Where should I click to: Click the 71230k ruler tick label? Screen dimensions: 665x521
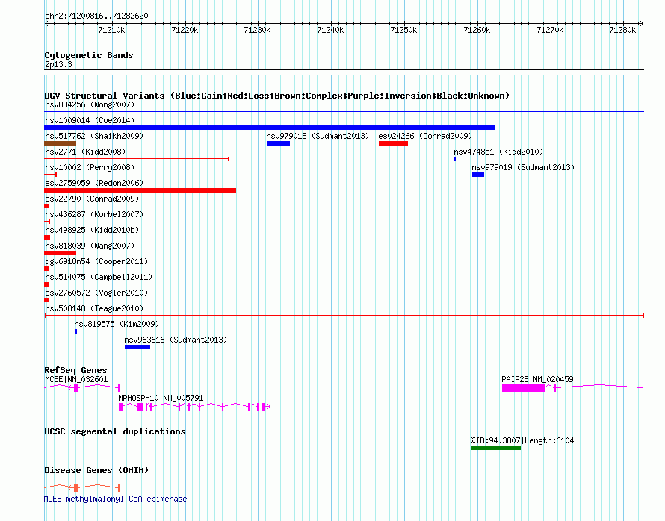coord(258,30)
